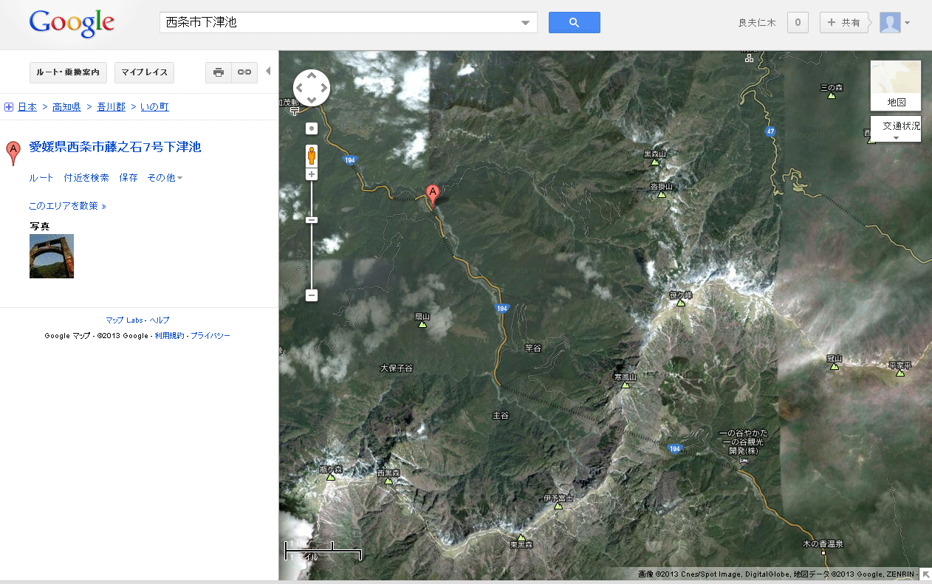Zoom out with the minus button
This screenshot has height=584, width=932.
pos(312,295)
